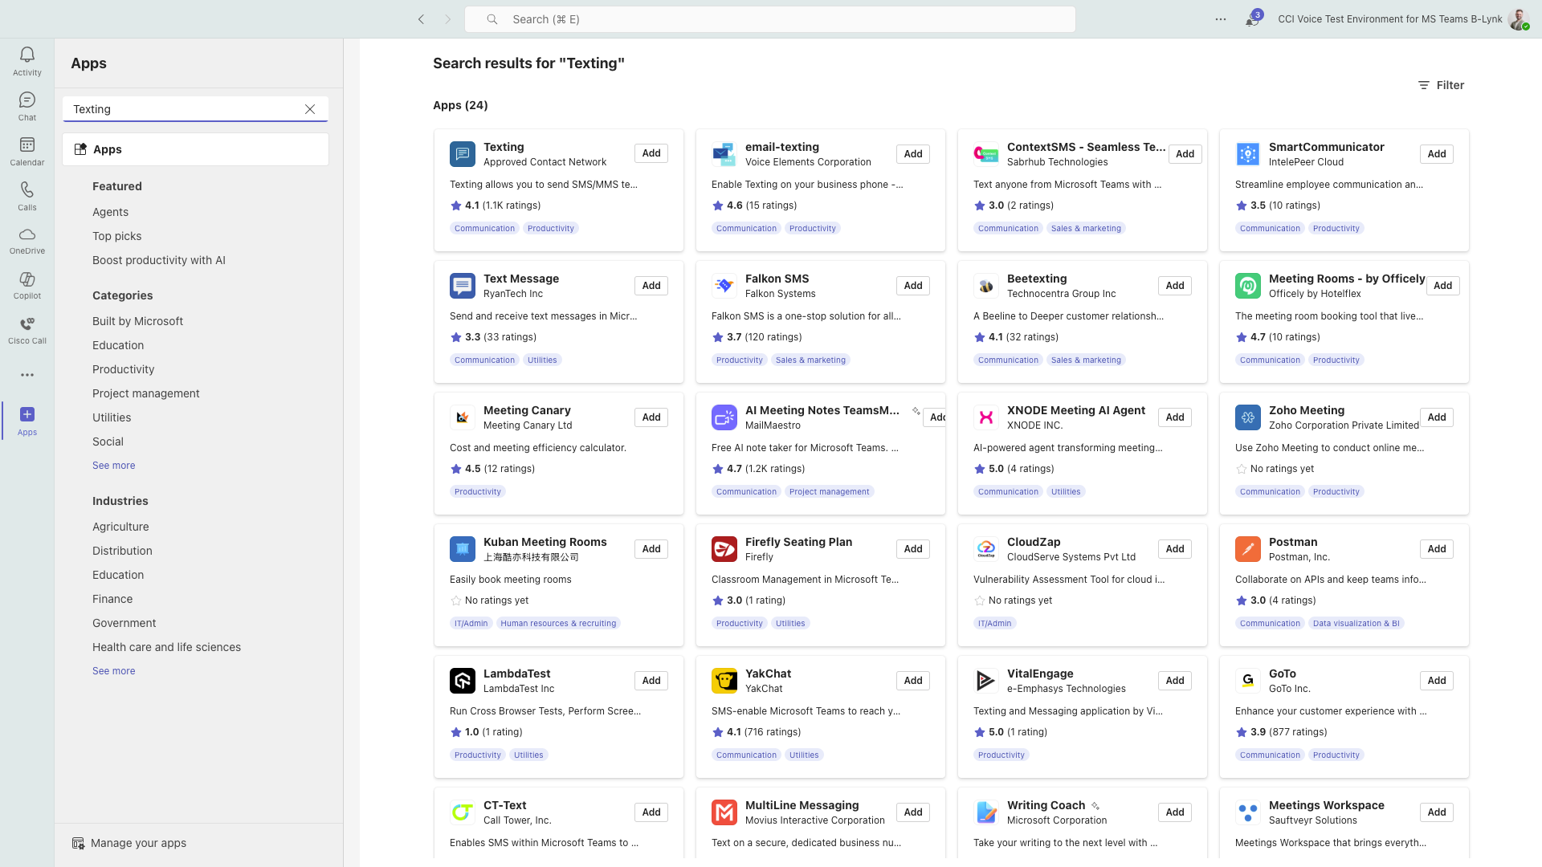This screenshot has height=867, width=1542.
Task: Select the Productivity category
Action: [123, 369]
